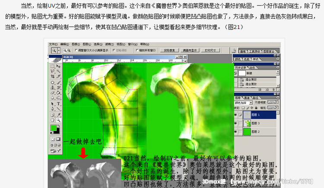
Task: Select the Pen tool
Action: 52,109
